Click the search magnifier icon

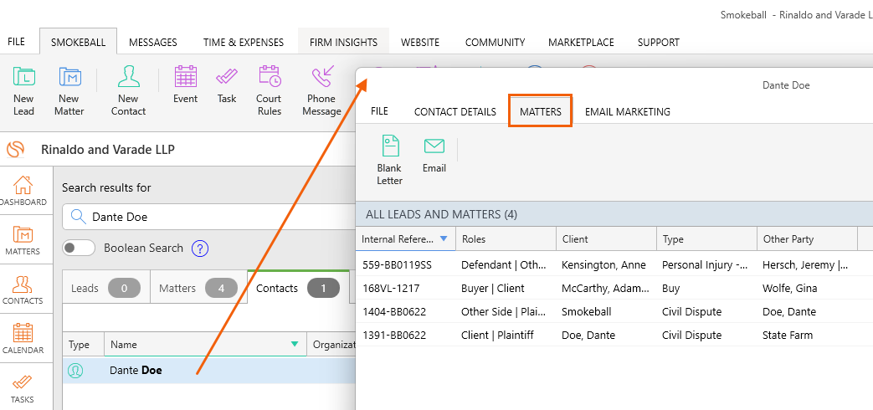coord(79,217)
